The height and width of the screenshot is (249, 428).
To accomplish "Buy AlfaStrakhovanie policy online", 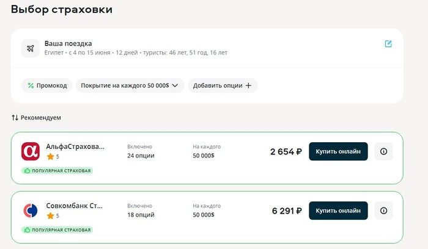I will click(x=338, y=151).
